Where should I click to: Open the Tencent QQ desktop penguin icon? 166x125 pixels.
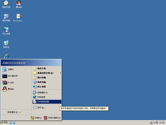click(x=19, y=4)
